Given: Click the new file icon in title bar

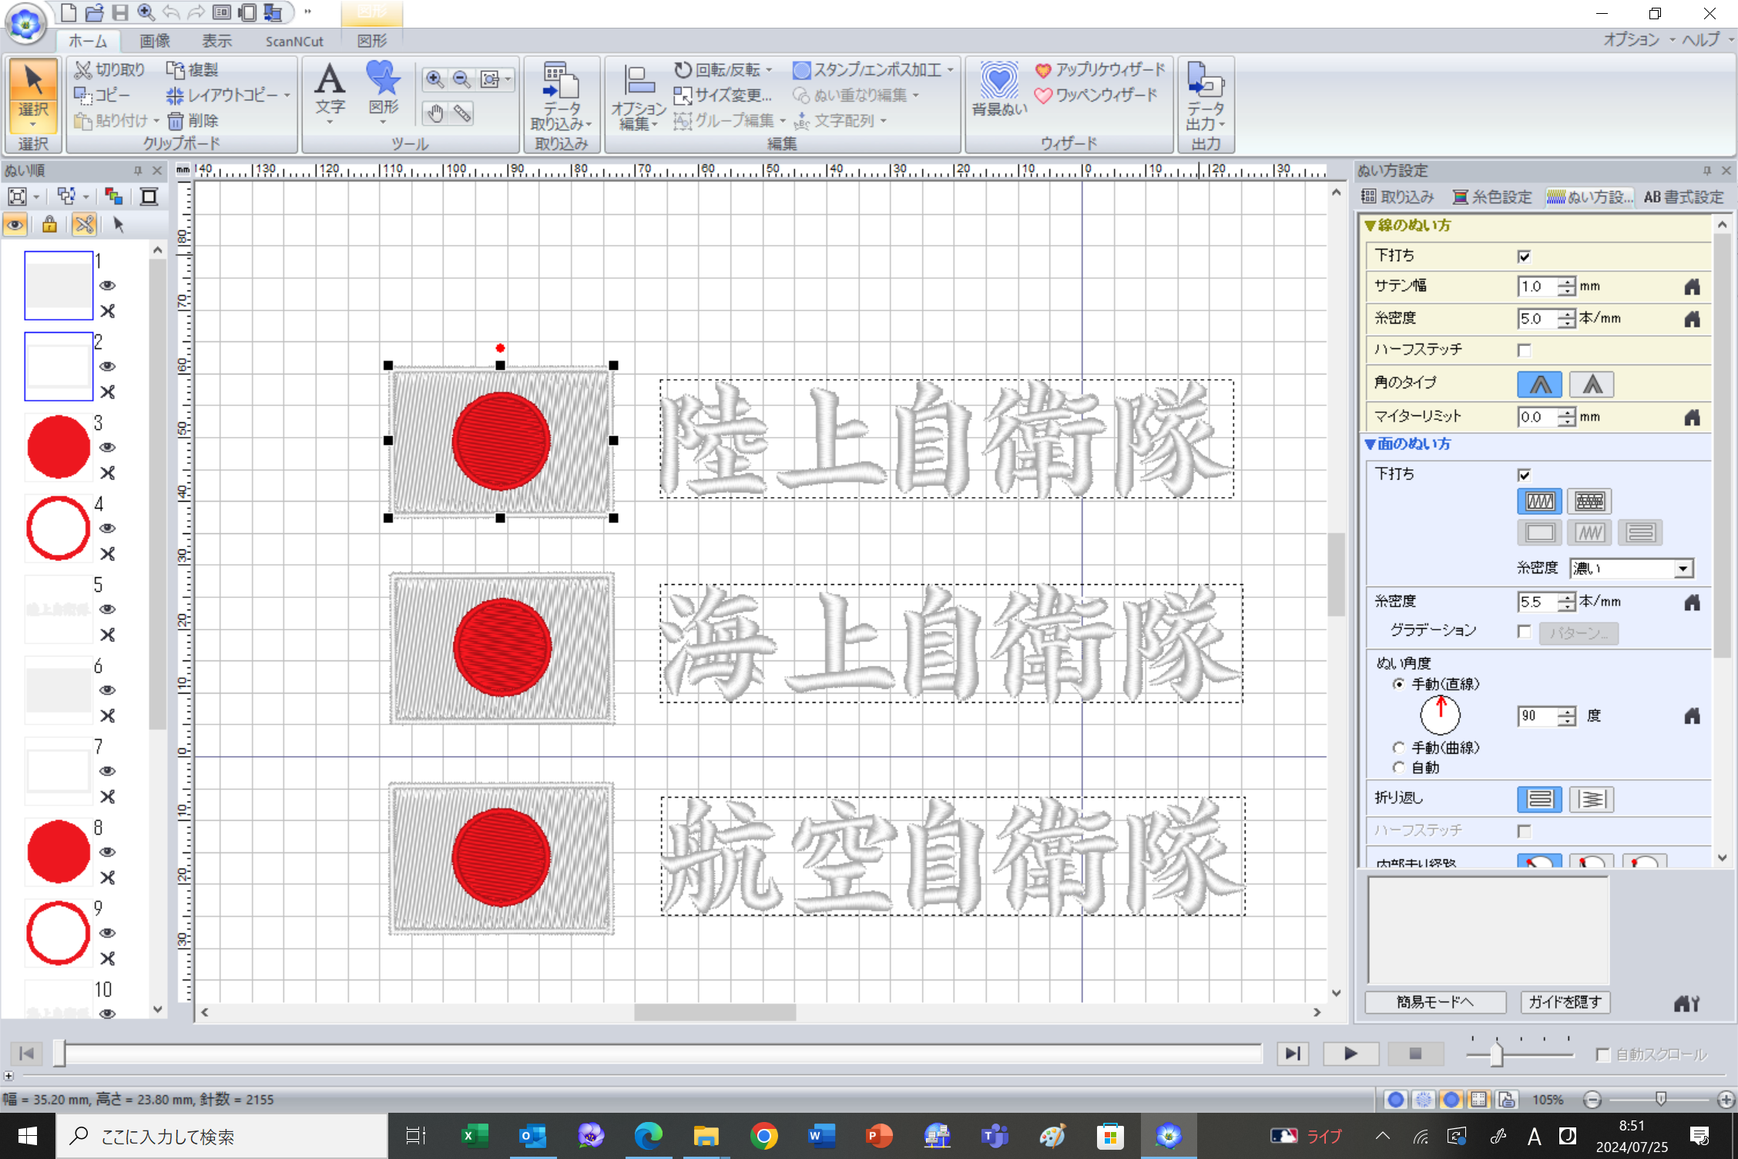Looking at the screenshot, I should (x=69, y=12).
